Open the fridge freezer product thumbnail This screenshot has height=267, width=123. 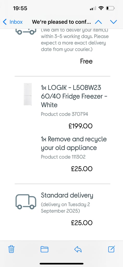[x=28, y=94]
